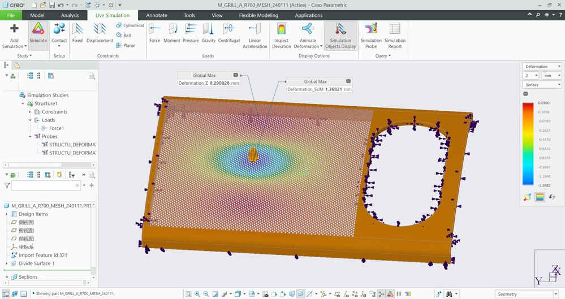Image resolution: width=565 pixels, height=299 pixels.
Task: Toggle the layer tree tab icon
Action: tap(16, 65)
